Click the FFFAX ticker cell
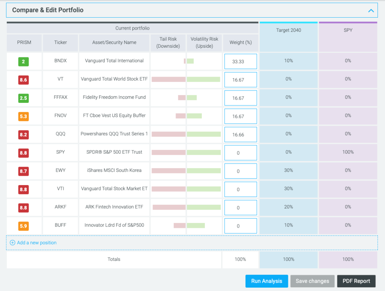The height and width of the screenshot is (291, 385). [x=61, y=97]
